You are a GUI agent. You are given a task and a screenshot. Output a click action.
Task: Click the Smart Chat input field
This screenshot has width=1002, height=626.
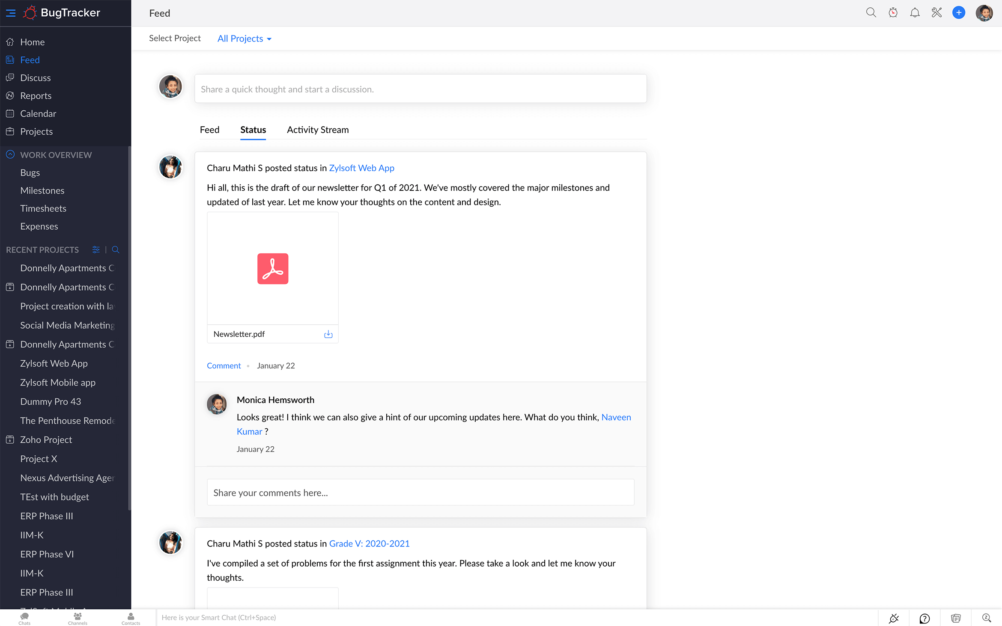tap(517, 617)
